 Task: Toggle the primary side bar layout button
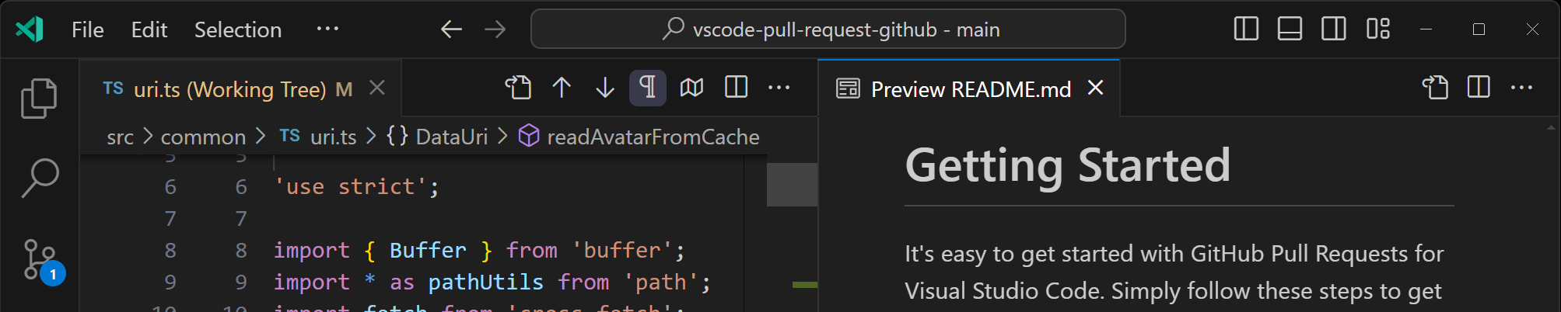point(1246,29)
